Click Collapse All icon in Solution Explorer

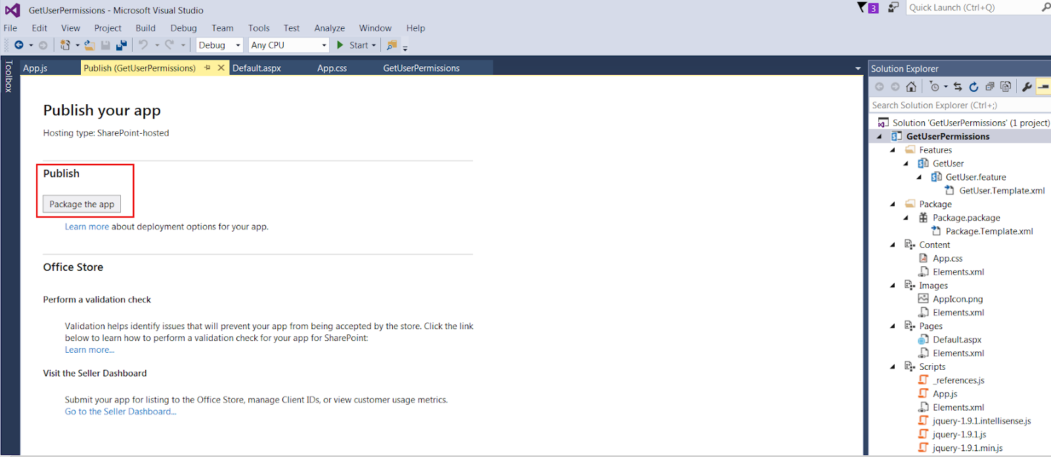click(x=990, y=87)
